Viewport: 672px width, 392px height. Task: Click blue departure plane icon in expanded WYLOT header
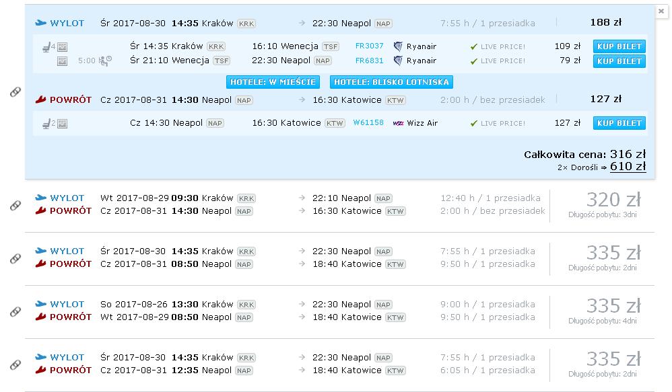click(x=40, y=23)
